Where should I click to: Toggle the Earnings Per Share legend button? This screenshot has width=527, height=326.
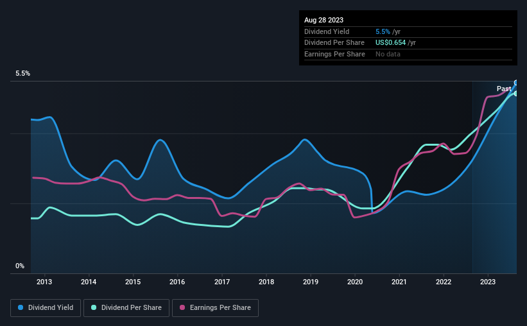(215, 308)
